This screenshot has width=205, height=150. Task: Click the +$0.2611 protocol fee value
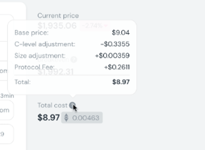tap(117, 67)
